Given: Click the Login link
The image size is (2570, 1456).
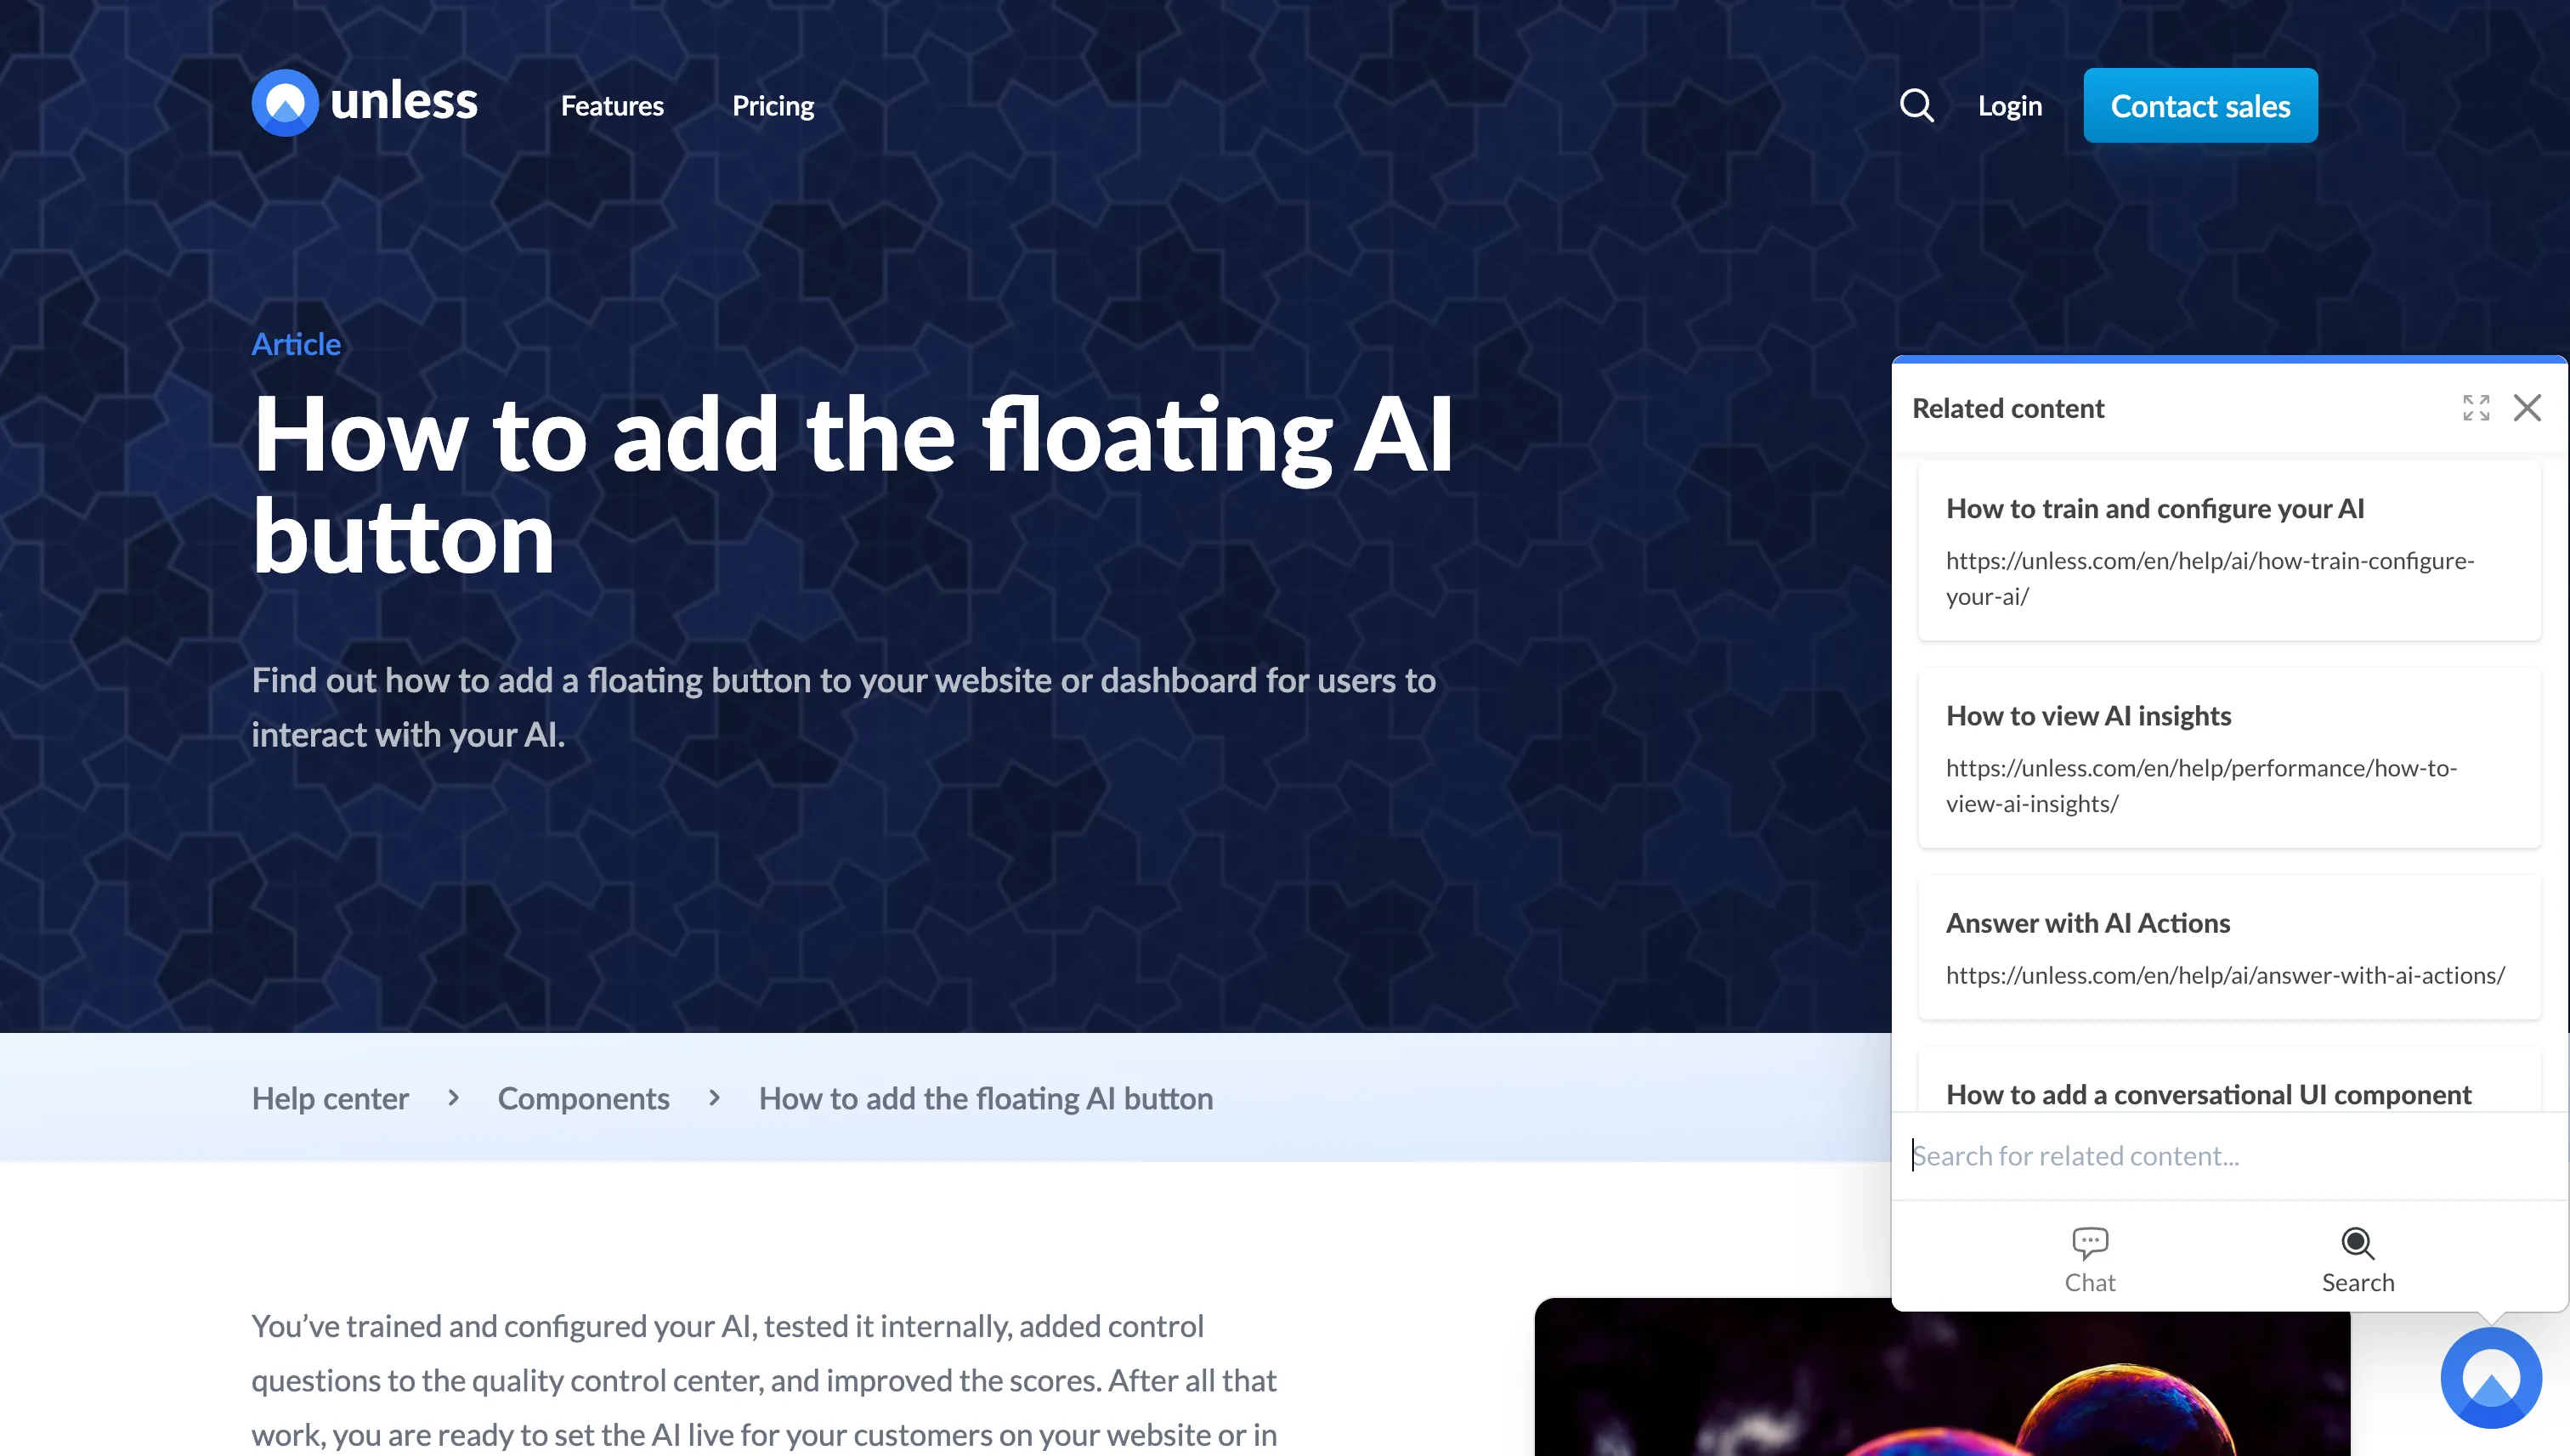Looking at the screenshot, I should tap(2010, 105).
